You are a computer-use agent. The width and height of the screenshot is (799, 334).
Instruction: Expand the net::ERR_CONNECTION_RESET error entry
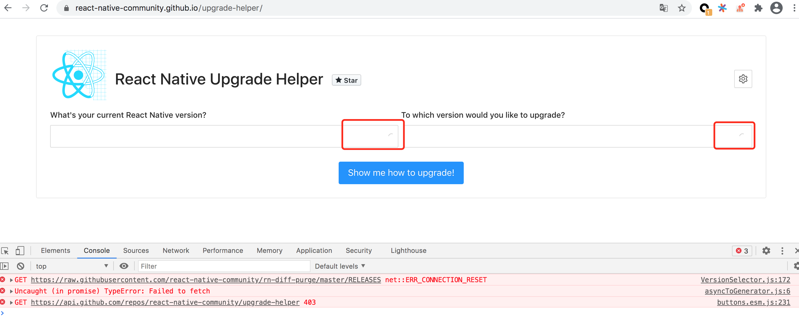click(x=11, y=279)
